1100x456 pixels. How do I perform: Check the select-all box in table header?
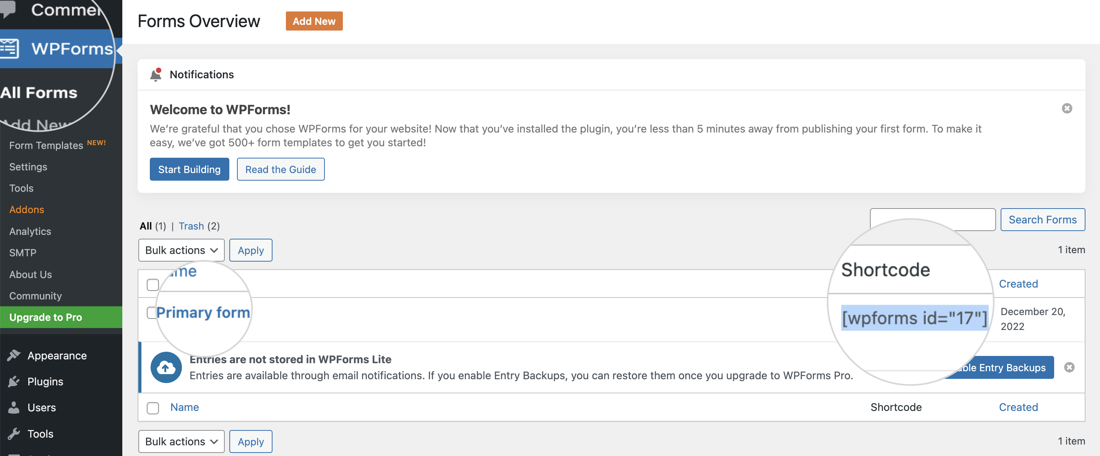pyautogui.click(x=153, y=285)
